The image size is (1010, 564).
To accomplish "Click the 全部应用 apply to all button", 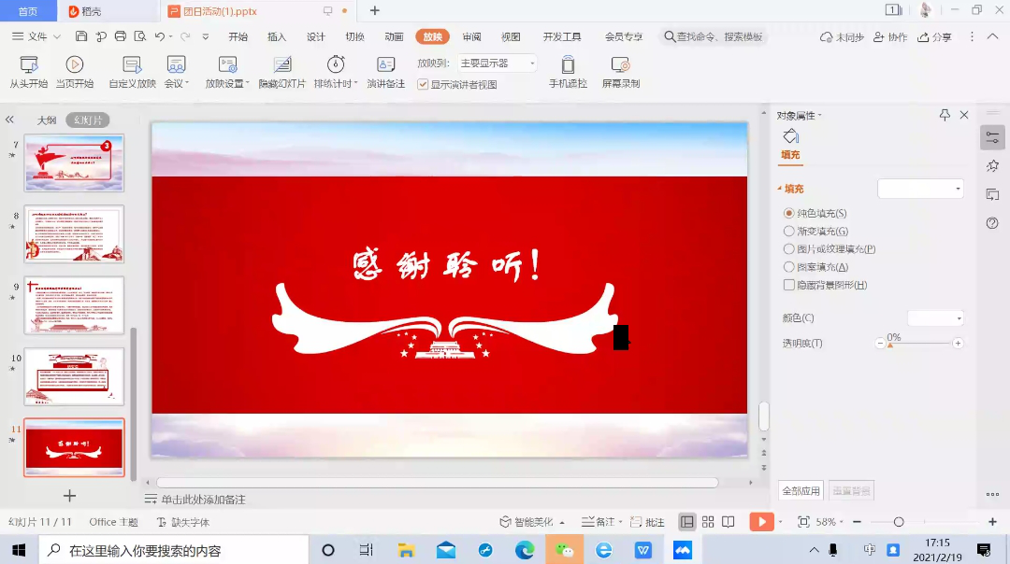I will 801,491.
